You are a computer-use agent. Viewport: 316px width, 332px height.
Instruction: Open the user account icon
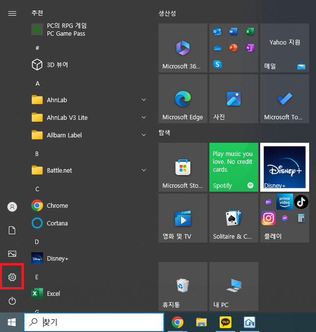click(x=12, y=207)
